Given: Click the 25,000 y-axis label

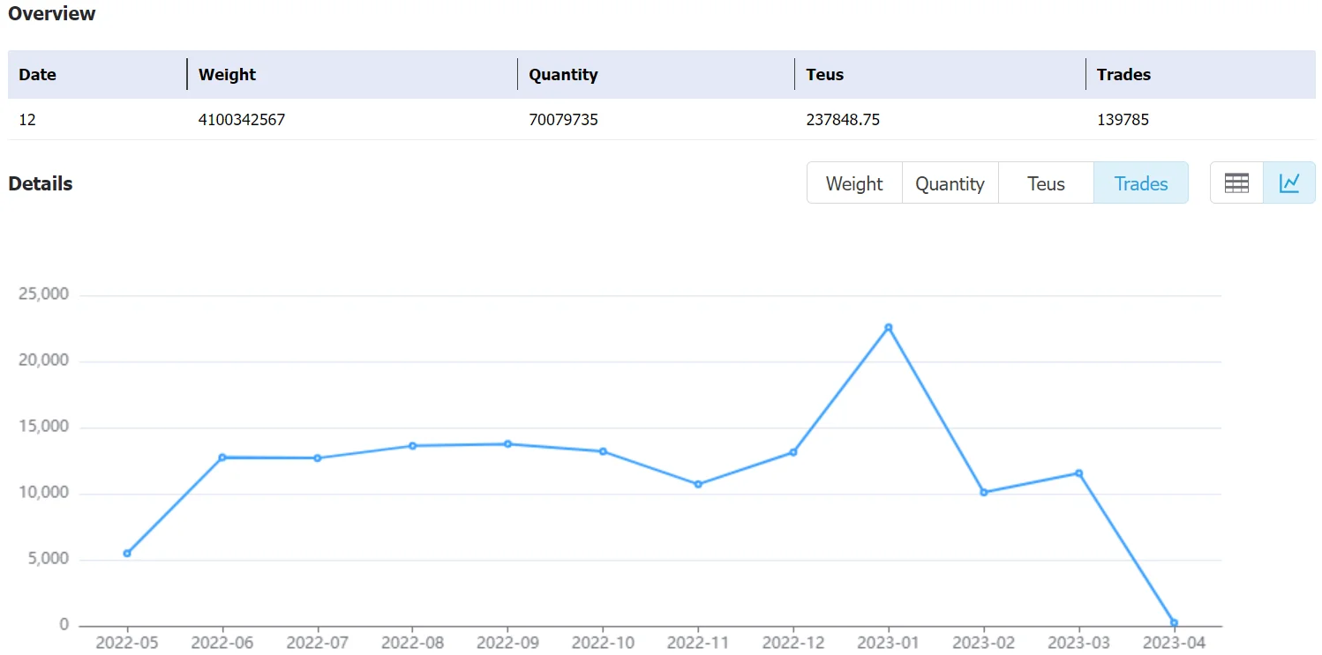Looking at the screenshot, I should [x=44, y=294].
